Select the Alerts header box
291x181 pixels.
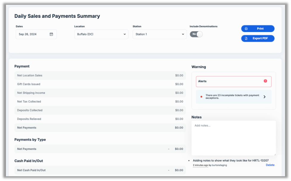click(233, 81)
